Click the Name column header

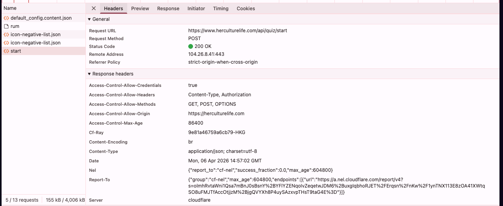click(10, 8)
